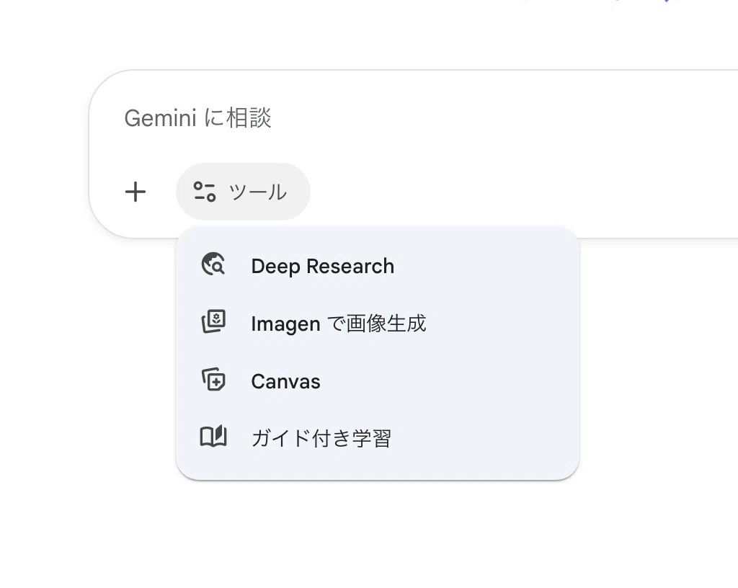Choose Imagen で画像生成 menu entry
Screen dimensions: 738x588
[x=378, y=324]
